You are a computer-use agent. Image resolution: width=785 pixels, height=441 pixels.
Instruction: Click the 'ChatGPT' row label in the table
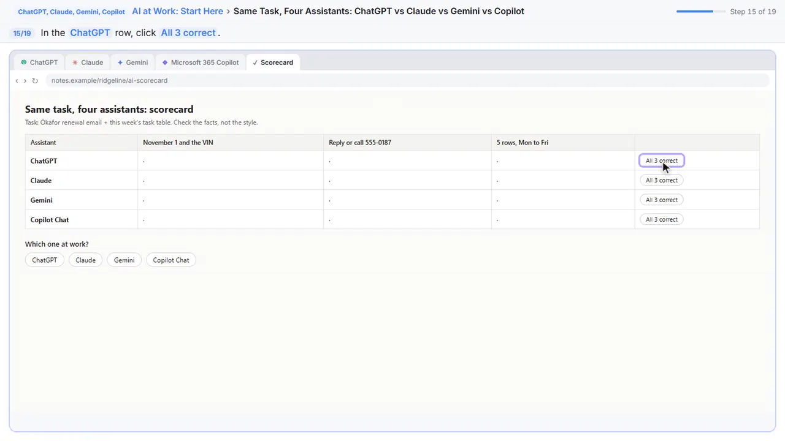click(x=44, y=161)
